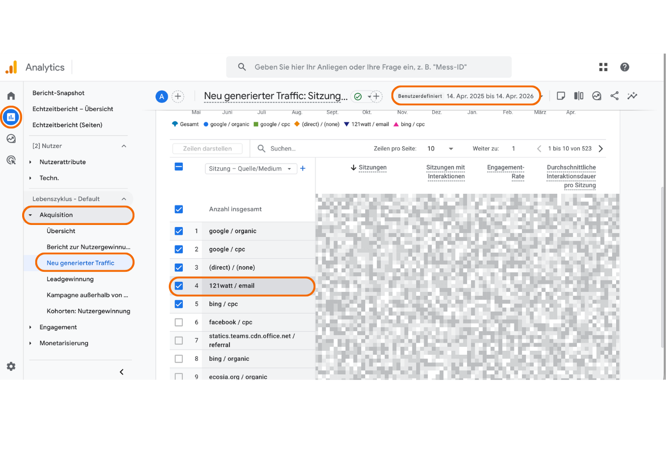Expand the Engagement section in sidebar
Image resolution: width=666 pixels, height=466 pixels.
(x=58, y=327)
